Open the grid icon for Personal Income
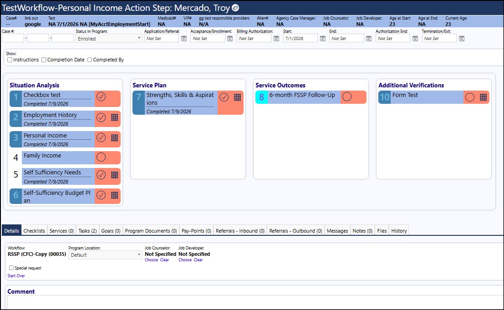504x310 pixels. pos(115,138)
